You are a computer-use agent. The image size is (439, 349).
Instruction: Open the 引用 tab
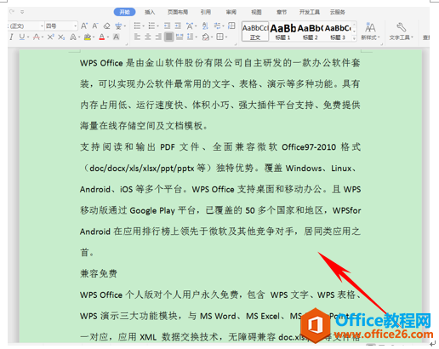pos(206,12)
